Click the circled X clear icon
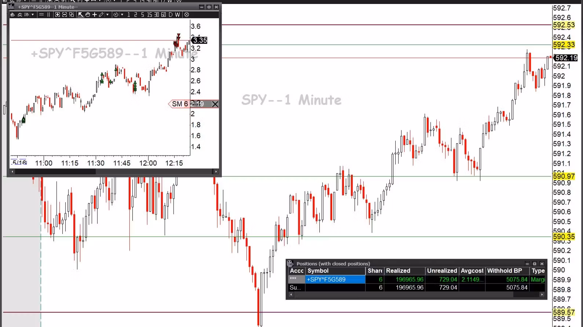The image size is (583, 327). pyautogui.click(x=187, y=15)
